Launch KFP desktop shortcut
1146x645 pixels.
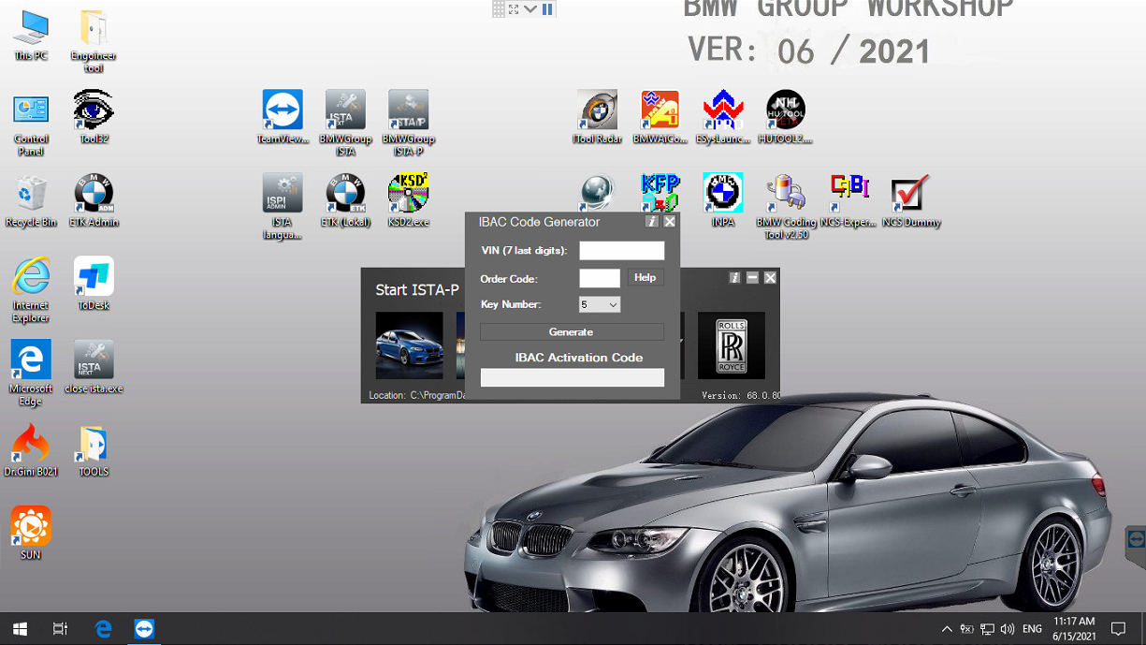660,192
